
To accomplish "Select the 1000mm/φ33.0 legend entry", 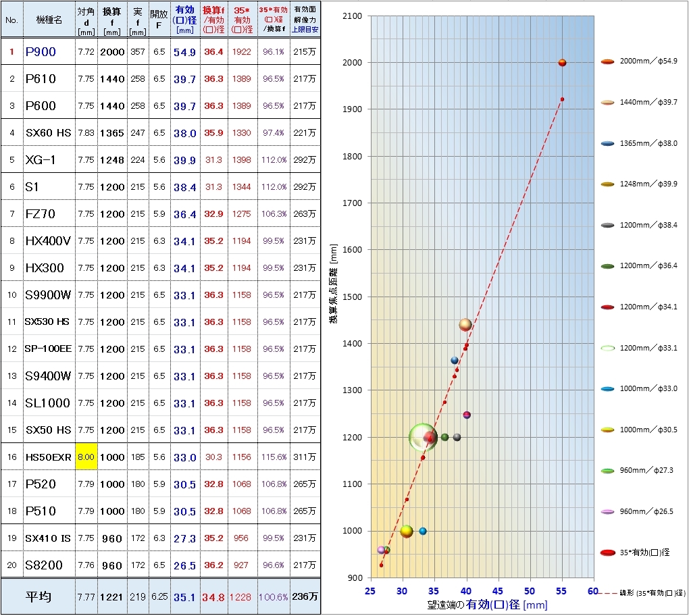I will click(639, 388).
